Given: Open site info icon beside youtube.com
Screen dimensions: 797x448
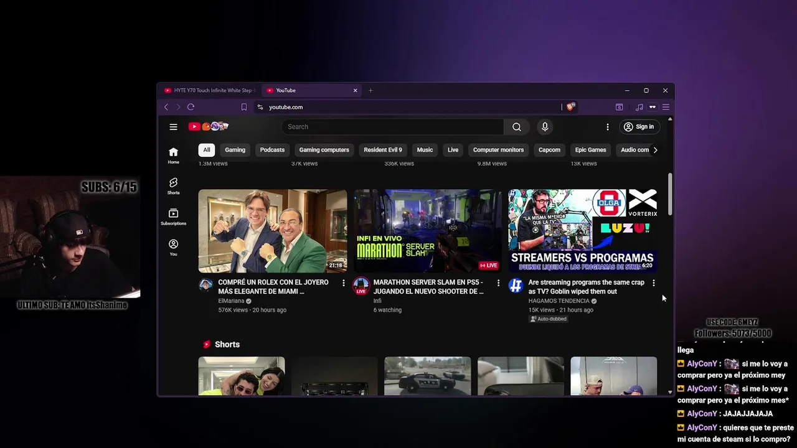Looking at the screenshot, I should (260, 107).
